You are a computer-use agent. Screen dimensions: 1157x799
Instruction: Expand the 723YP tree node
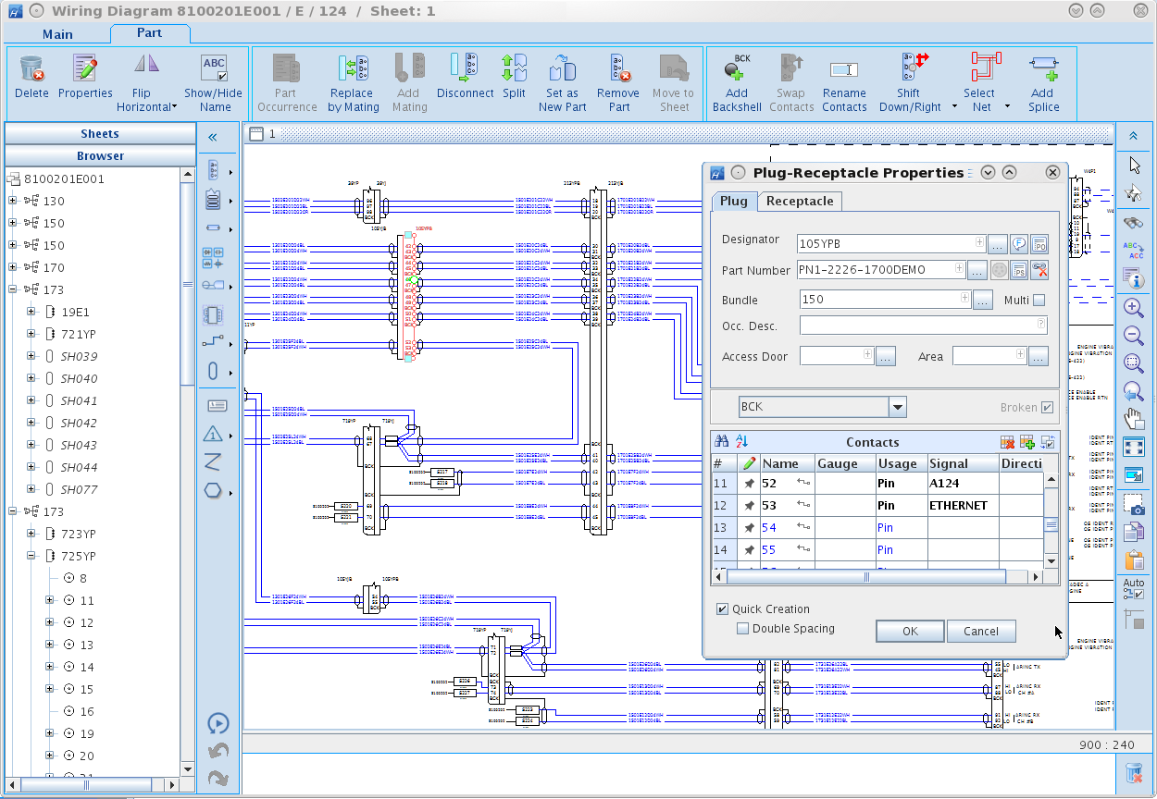(31, 534)
